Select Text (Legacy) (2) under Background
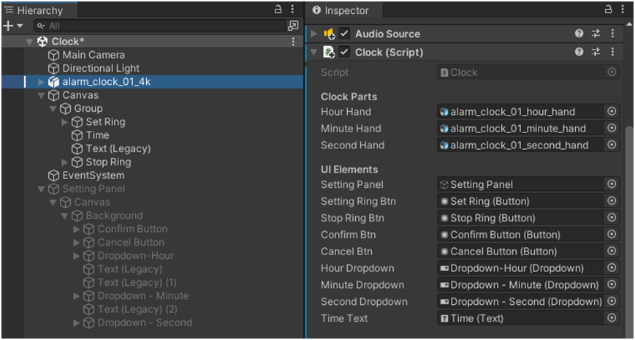This screenshot has width=635, height=340. pos(130,309)
